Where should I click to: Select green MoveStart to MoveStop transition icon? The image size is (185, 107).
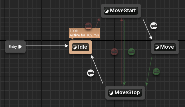tap(131, 52)
